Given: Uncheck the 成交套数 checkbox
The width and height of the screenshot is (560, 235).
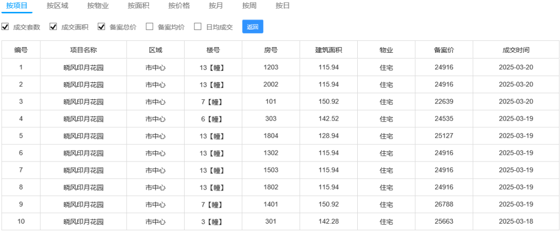Looking at the screenshot, I should coord(5,27).
